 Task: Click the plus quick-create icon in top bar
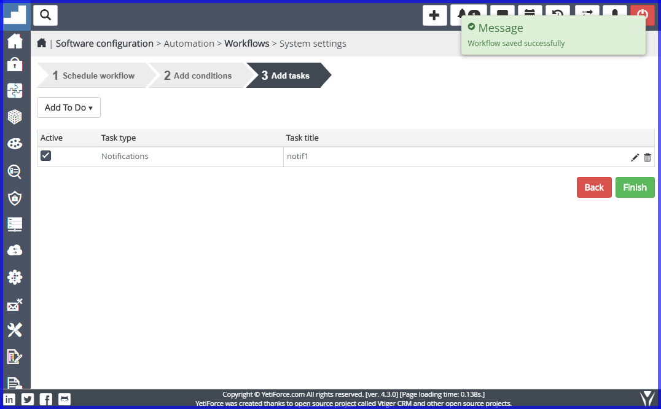(435, 15)
